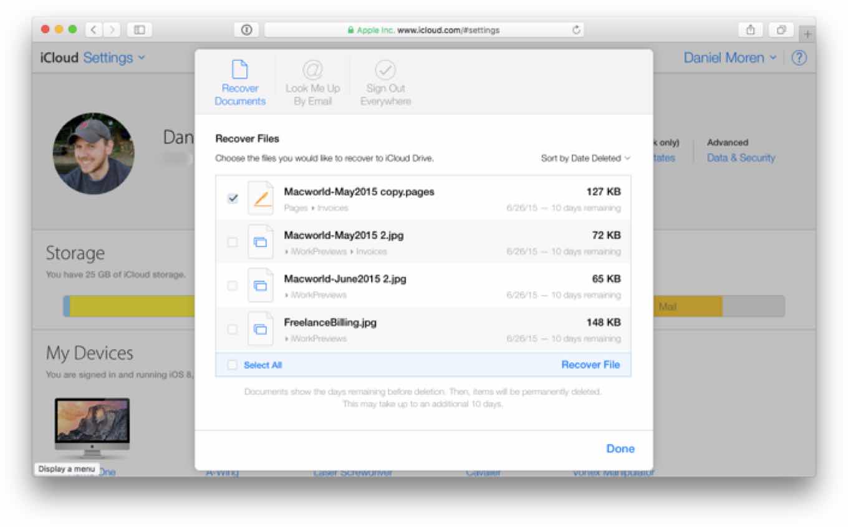Click the image file icon for Macworld-June2015 2.jpg
The height and width of the screenshot is (527, 848).
261,285
